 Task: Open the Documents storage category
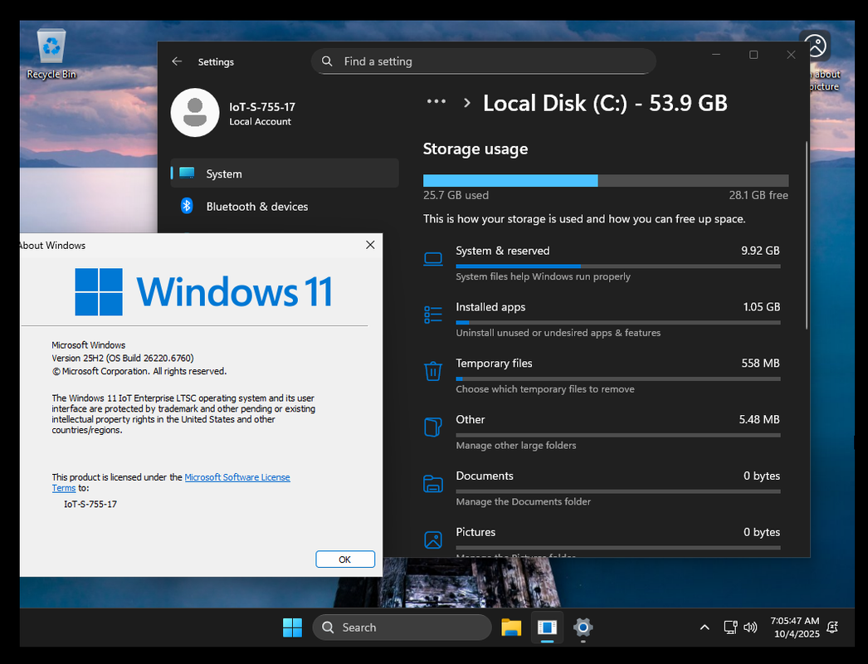(602, 488)
